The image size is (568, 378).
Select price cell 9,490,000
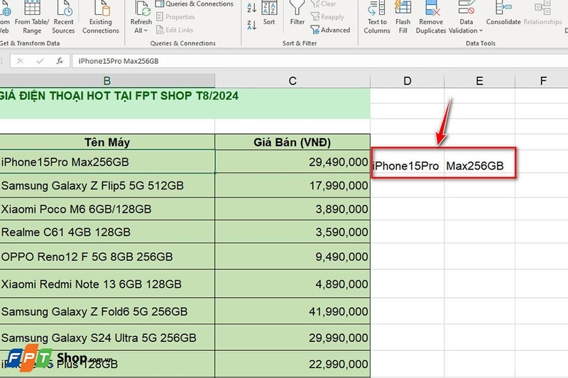293,257
